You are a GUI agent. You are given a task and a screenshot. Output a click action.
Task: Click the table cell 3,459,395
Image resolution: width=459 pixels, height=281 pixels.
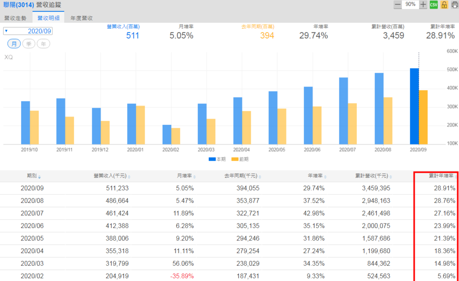[376, 188]
